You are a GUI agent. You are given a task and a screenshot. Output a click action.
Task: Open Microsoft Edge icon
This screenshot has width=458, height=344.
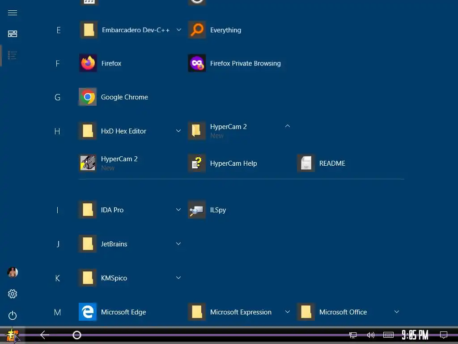point(88,312)
